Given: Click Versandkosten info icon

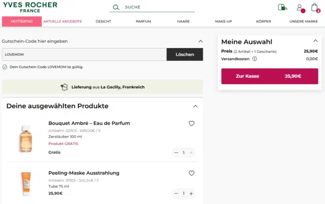Looking at the screenshot, I should (x=255, y=59).
